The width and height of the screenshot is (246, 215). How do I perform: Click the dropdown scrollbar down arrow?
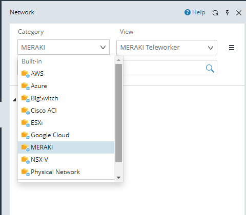(x=118, y=178)
